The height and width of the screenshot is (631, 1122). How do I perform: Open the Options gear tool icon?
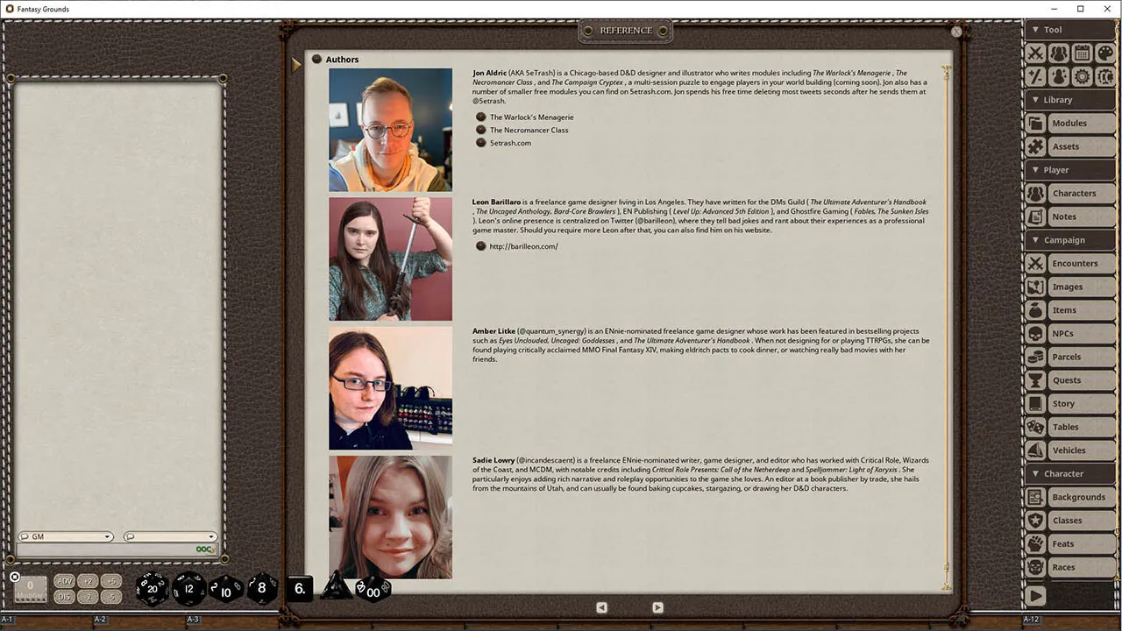click(x=1082, y=76)
